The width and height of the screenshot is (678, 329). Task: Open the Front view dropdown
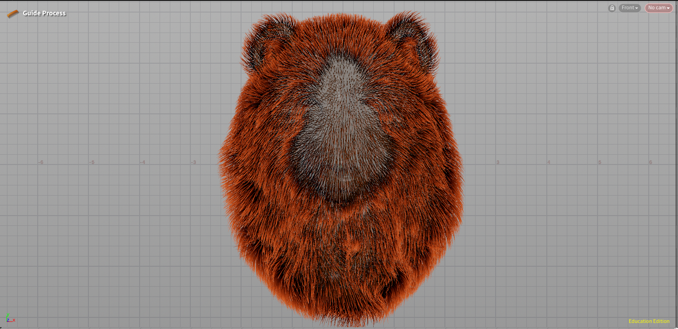[630, 8]
